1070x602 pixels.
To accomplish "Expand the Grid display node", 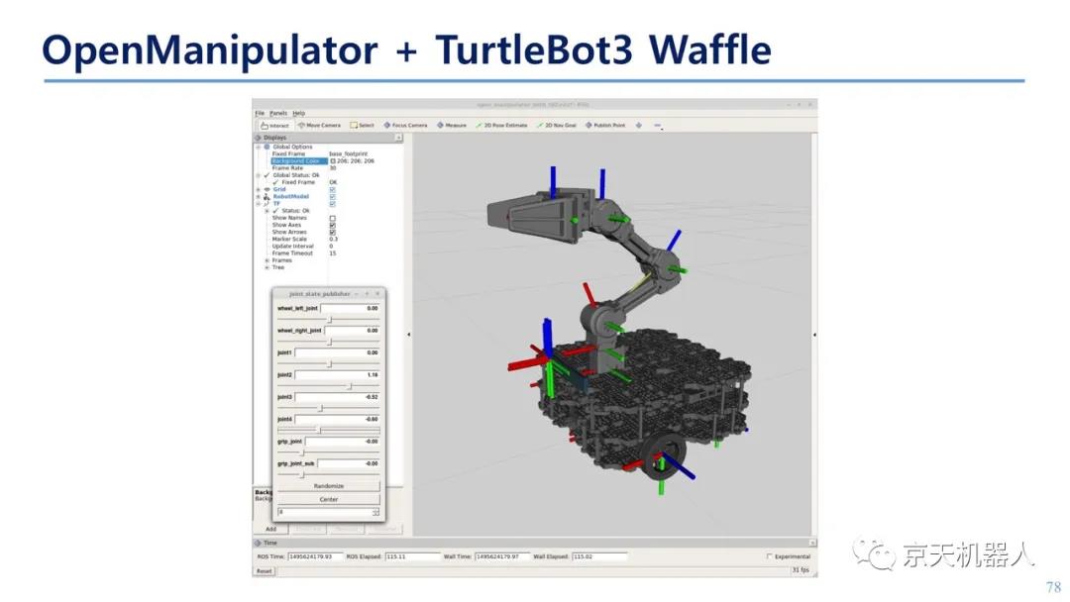I will [x=258, y=189].
